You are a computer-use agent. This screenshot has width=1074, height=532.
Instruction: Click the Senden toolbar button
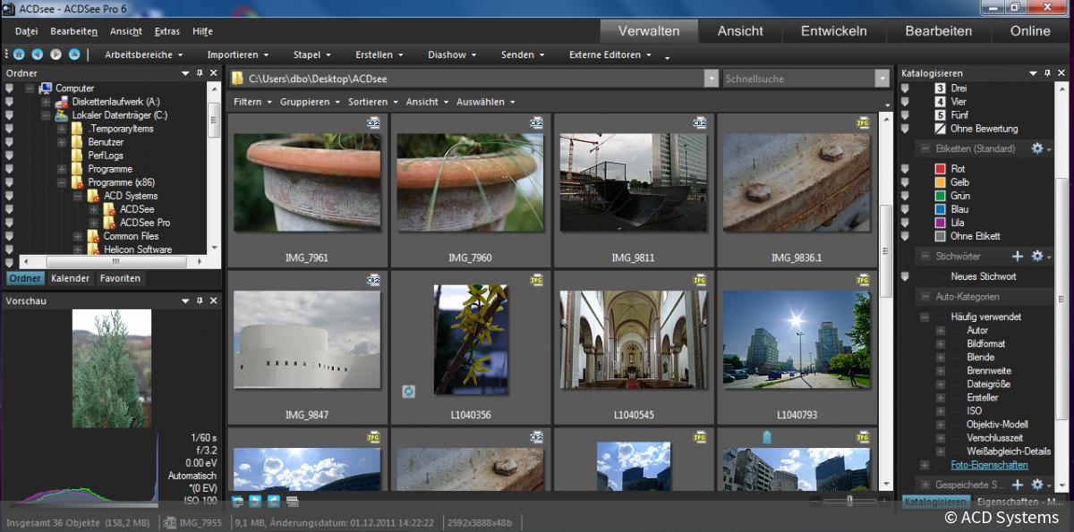pos(523,55)
